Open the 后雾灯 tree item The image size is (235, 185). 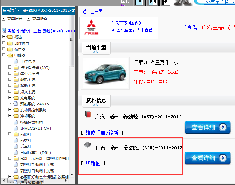[x=26, y=147]
